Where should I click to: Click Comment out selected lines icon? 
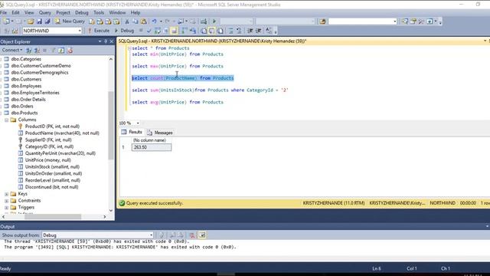point(230,31)
